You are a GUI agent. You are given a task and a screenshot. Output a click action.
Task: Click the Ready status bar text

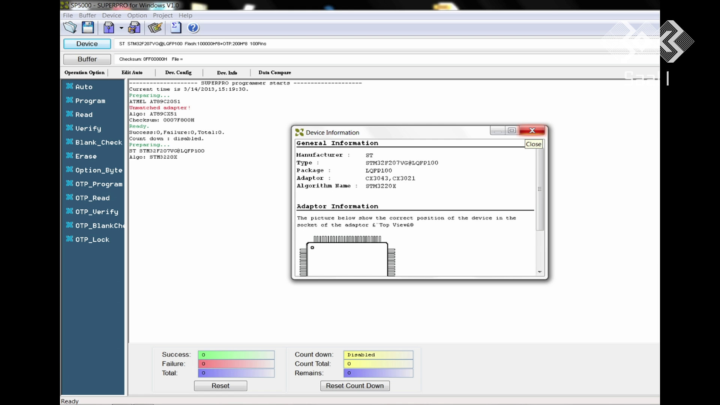coord(70,401)
